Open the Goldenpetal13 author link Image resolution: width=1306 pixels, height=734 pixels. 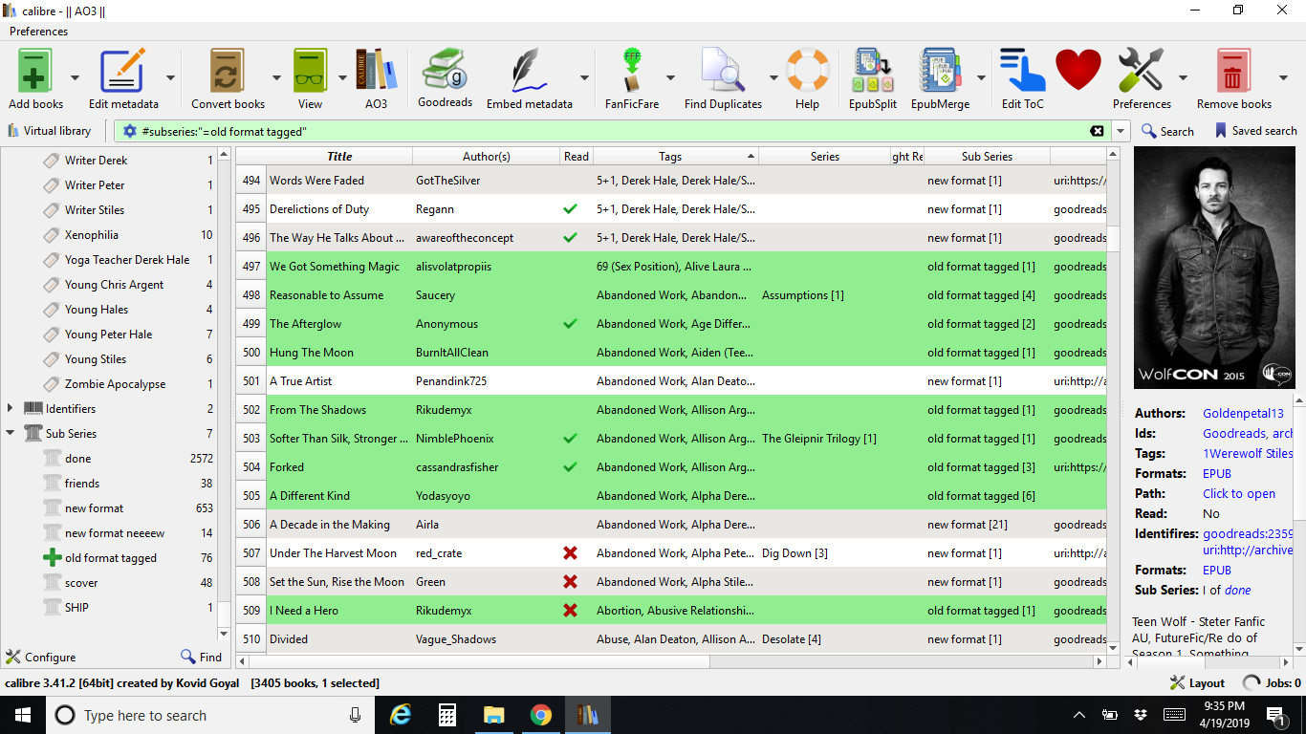(1243, 414)
